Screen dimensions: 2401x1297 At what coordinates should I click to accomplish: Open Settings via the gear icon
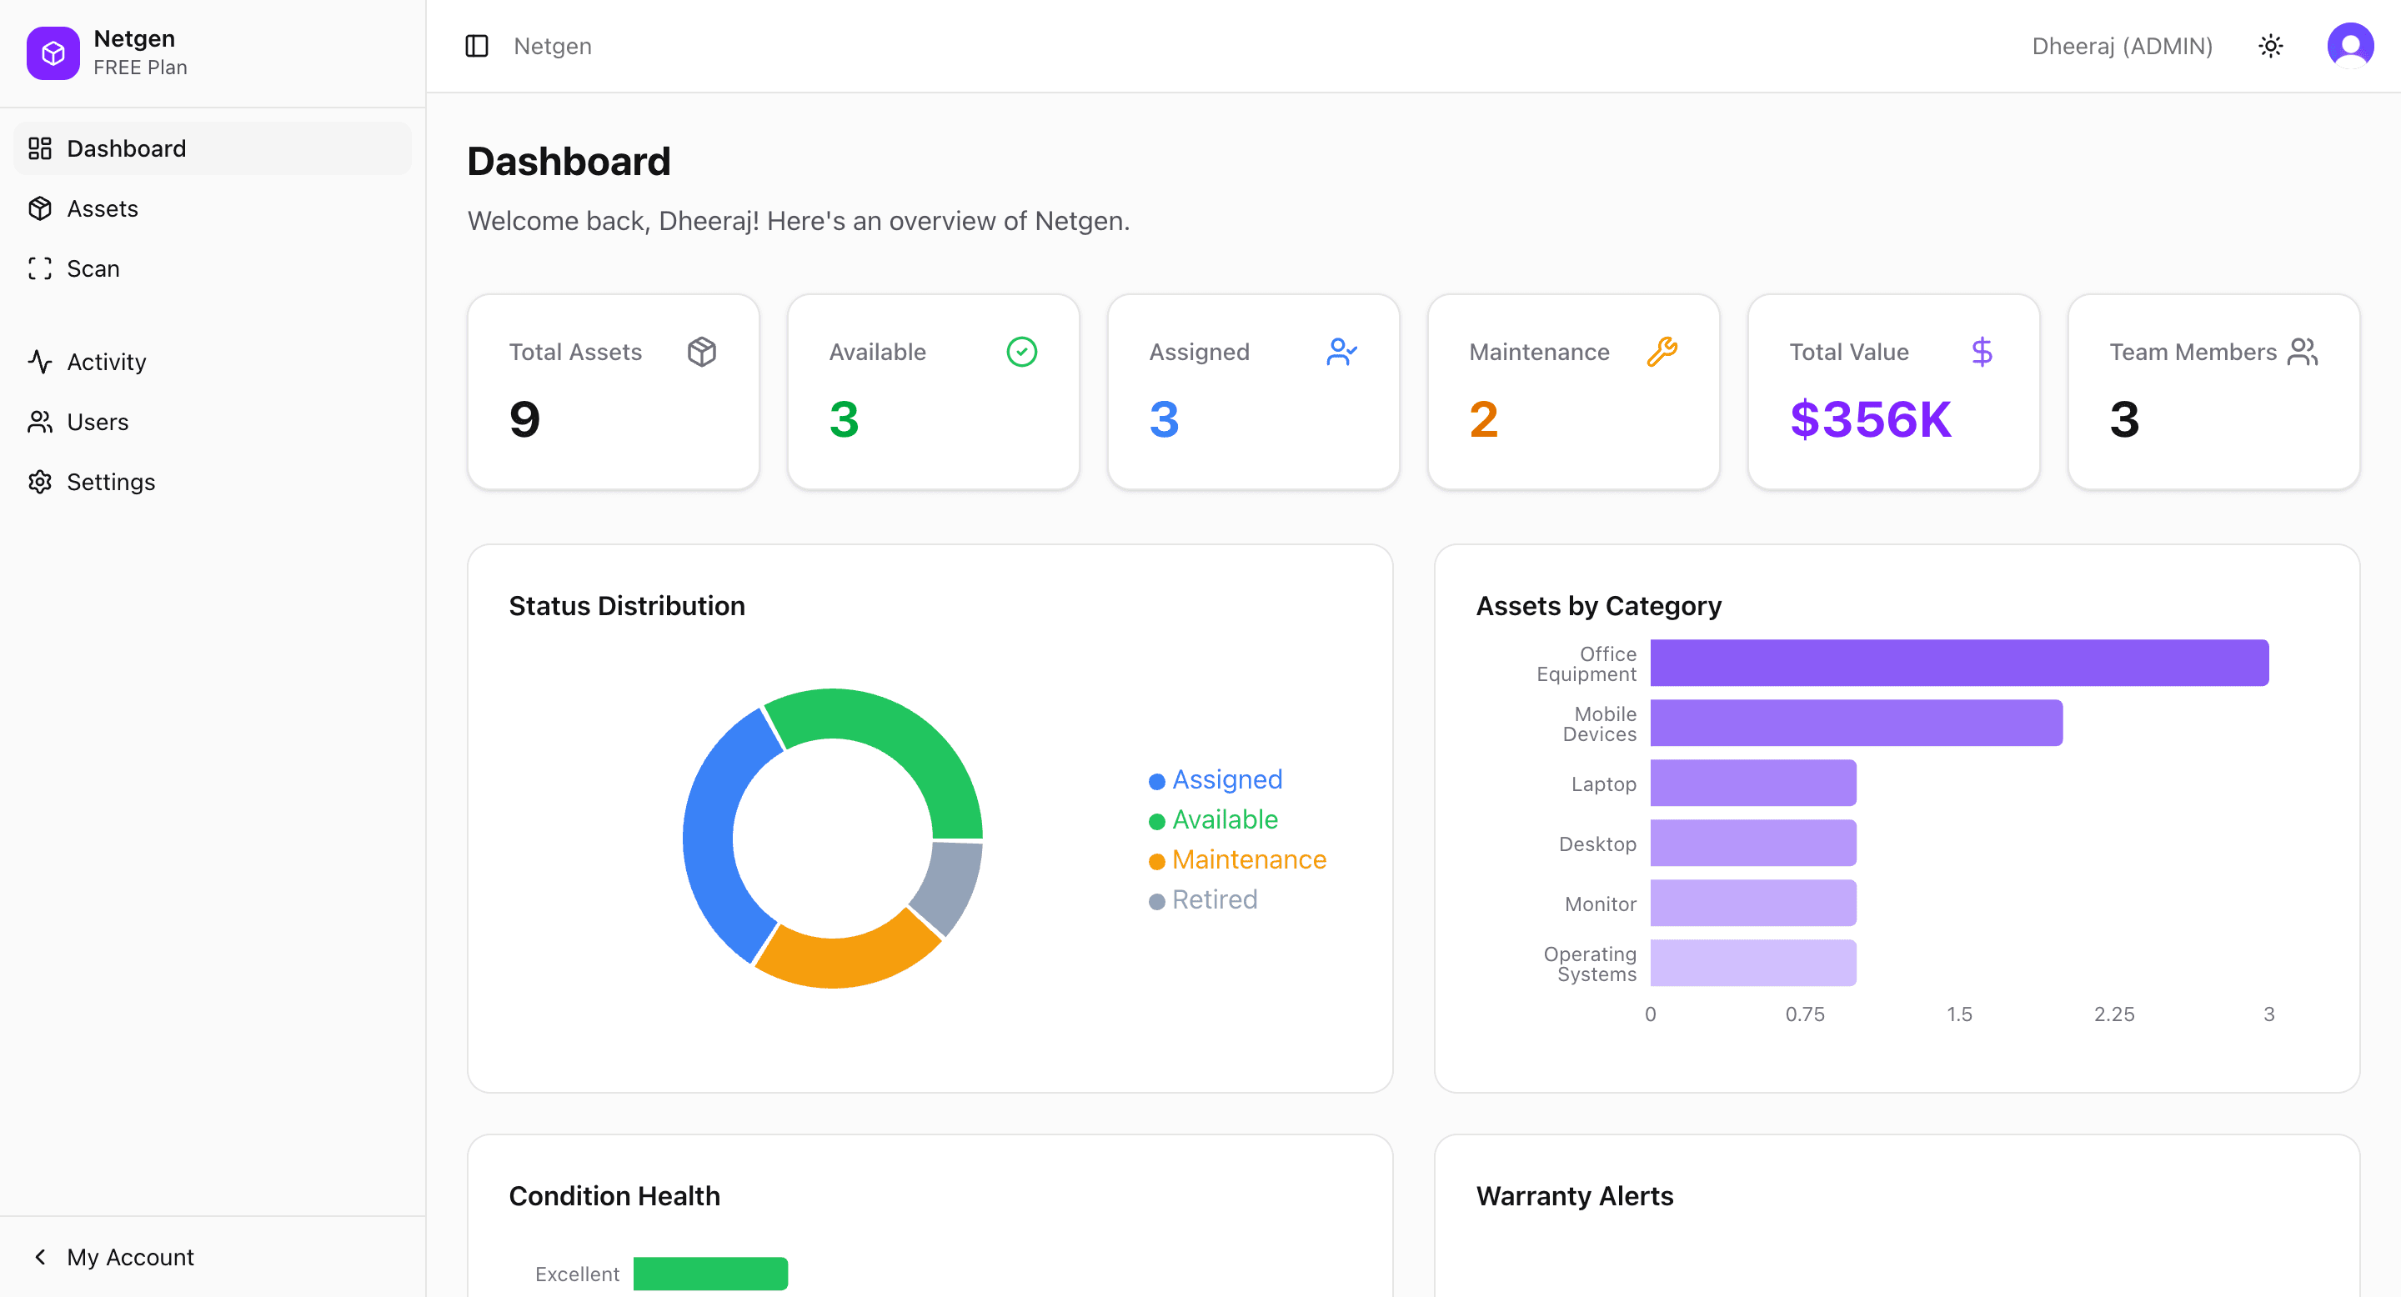point(39,482)
